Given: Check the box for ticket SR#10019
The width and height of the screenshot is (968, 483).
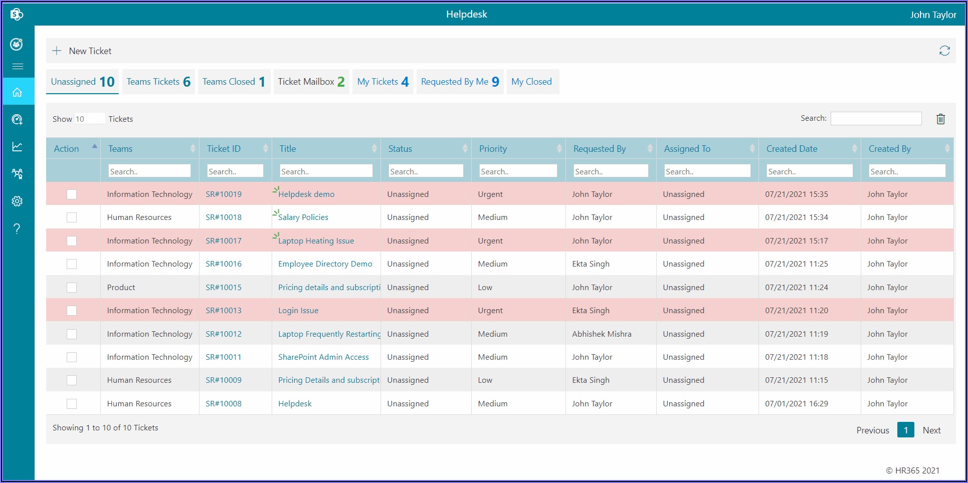Looking at the screenshot, I should [72, 194].
